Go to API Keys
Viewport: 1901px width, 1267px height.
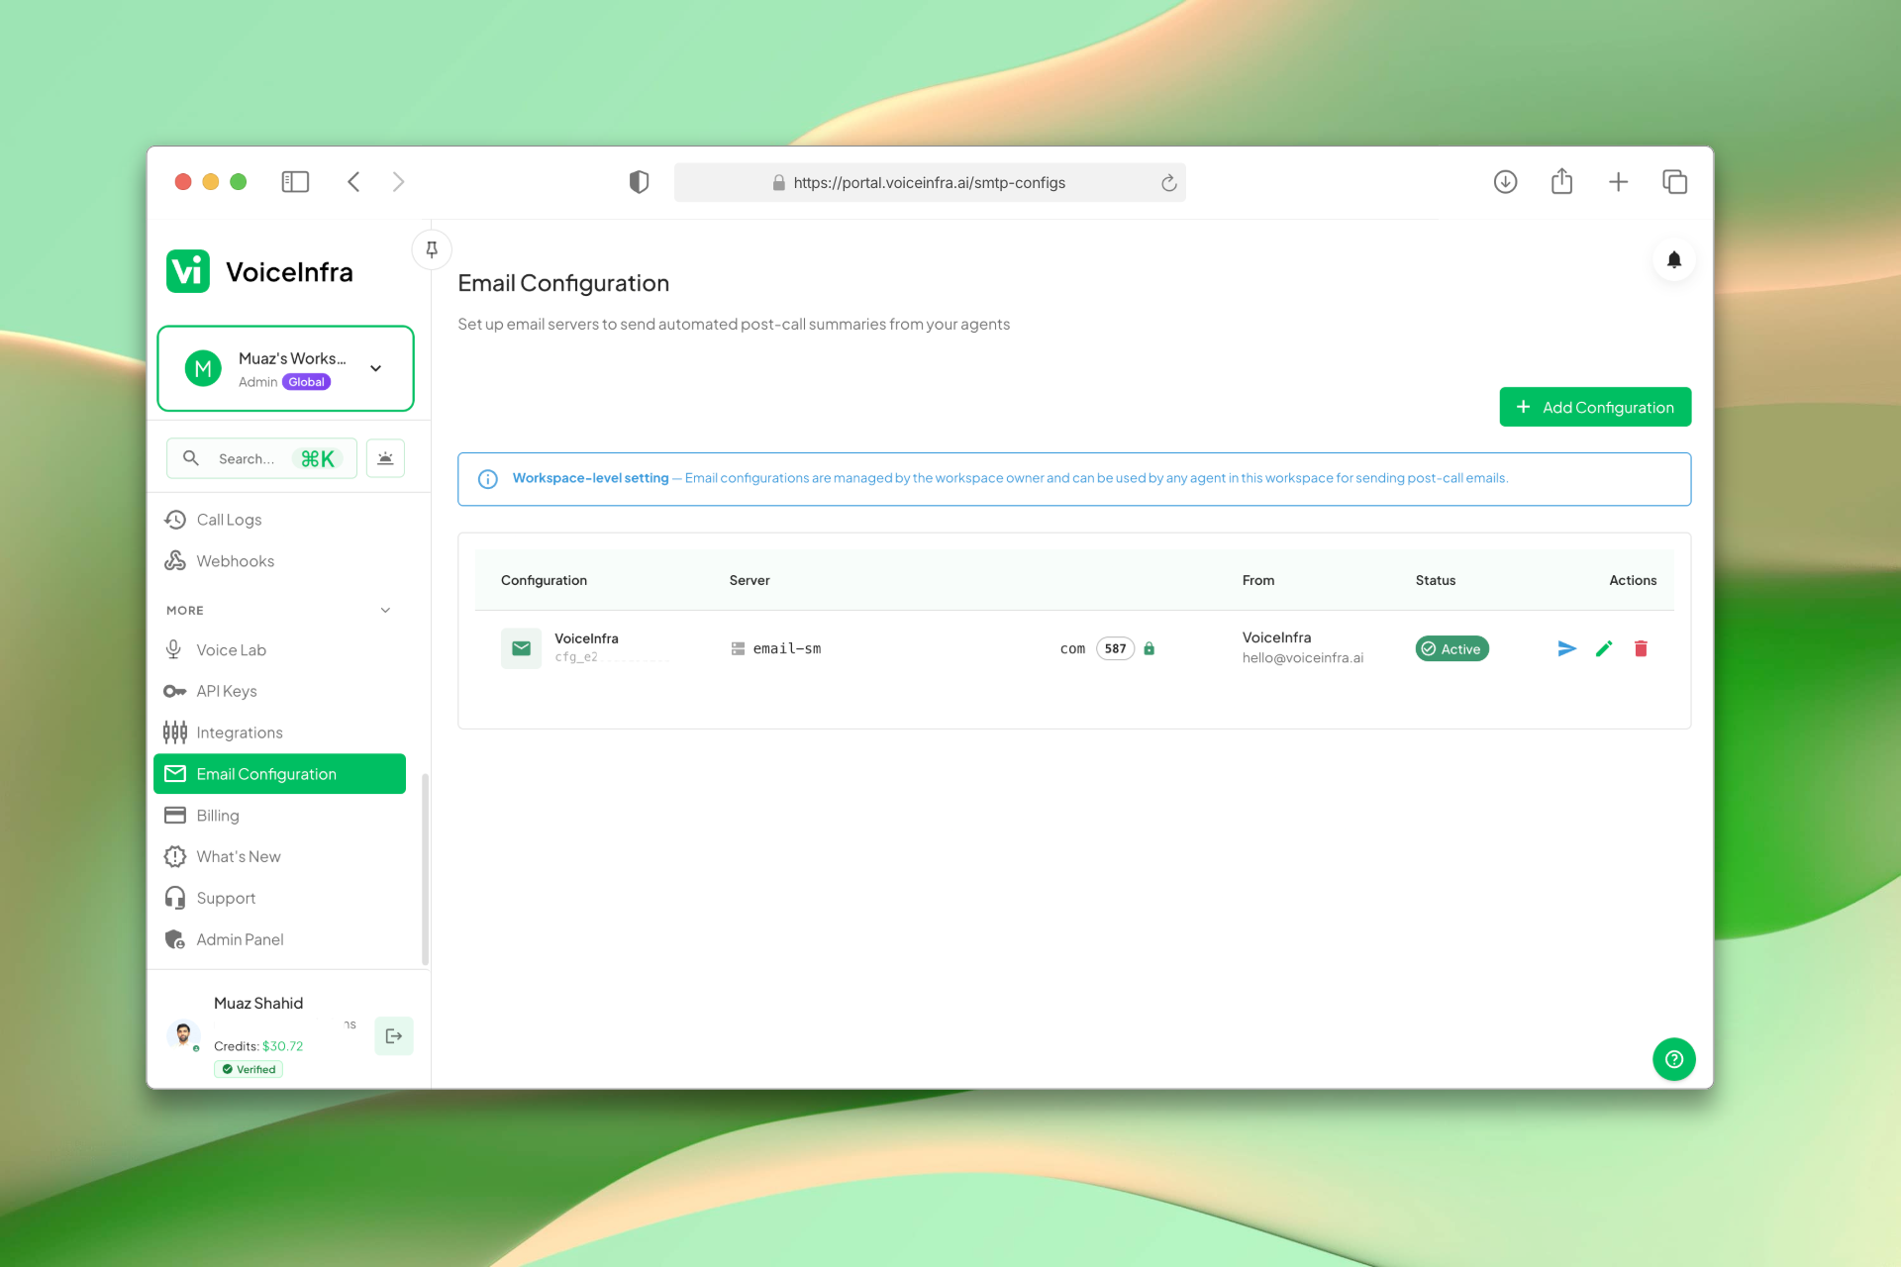[279, 691]
